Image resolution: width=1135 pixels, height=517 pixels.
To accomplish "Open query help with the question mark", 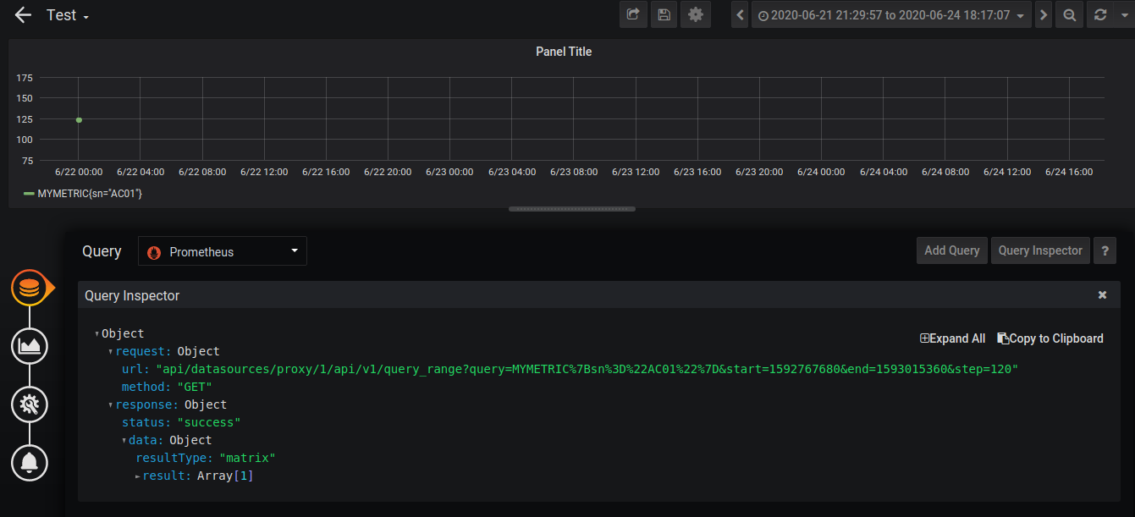I will (x=1104, y=251).
